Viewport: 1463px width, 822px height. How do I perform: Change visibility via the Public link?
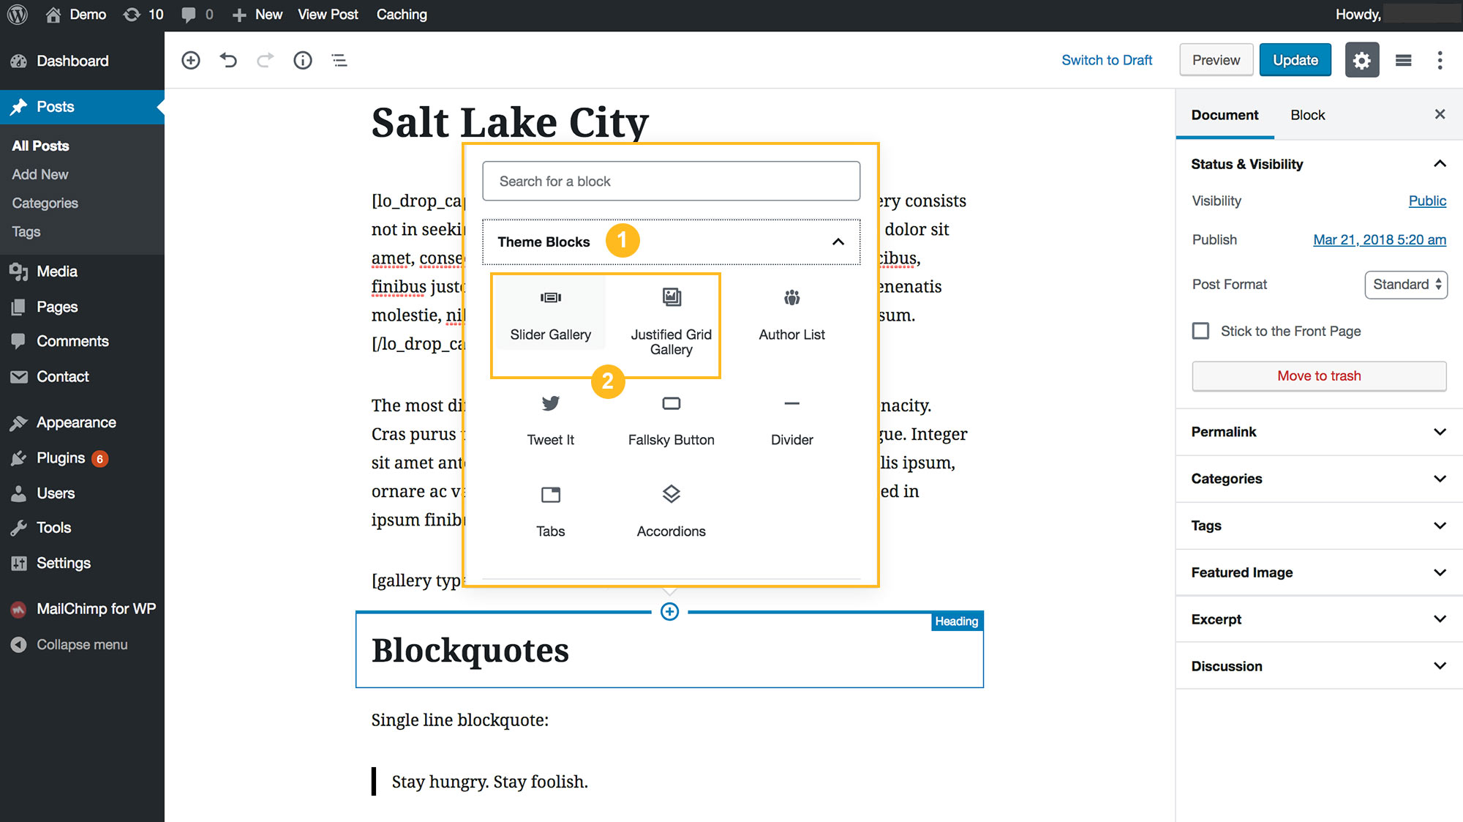click(1427, 201)
